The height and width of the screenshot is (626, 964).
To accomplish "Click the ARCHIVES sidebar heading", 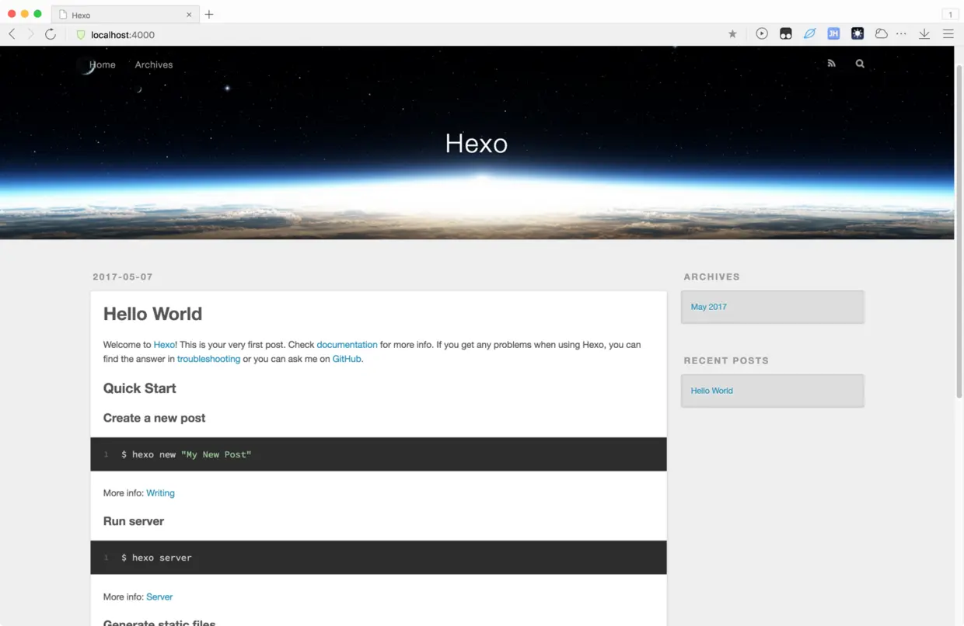I will point(712,276).
